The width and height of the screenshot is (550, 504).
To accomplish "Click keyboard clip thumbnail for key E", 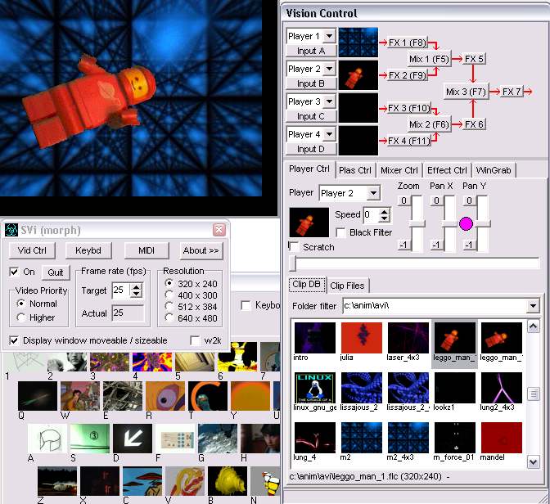I will (x=123, y=396).
